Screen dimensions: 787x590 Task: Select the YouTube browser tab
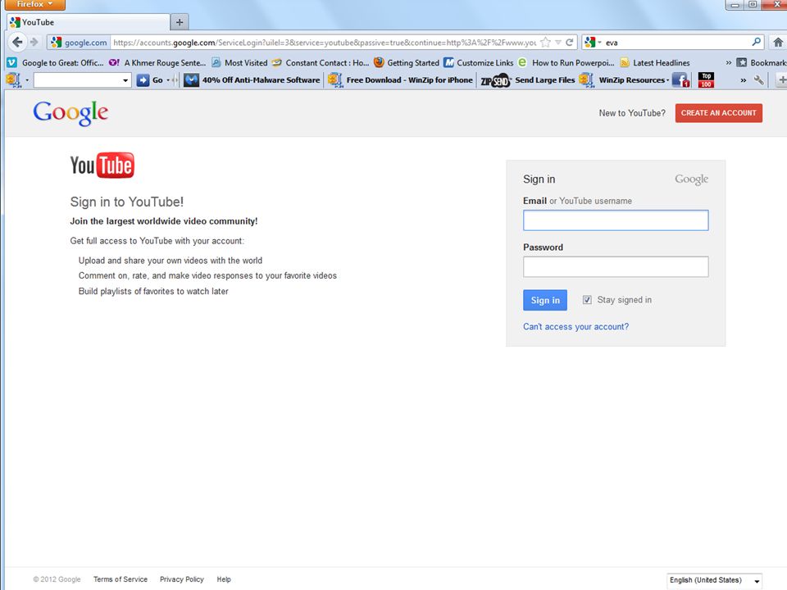click(89, 22)
